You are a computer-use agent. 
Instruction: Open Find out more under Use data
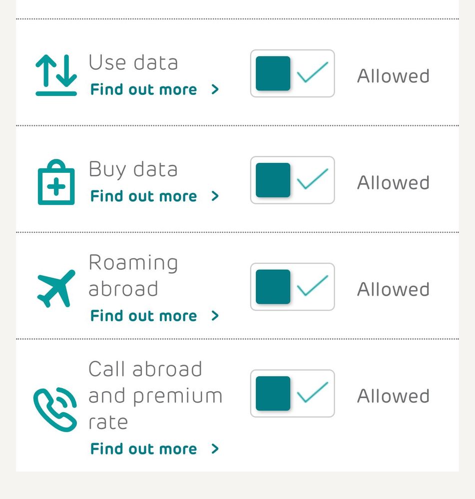coord(144,90)
